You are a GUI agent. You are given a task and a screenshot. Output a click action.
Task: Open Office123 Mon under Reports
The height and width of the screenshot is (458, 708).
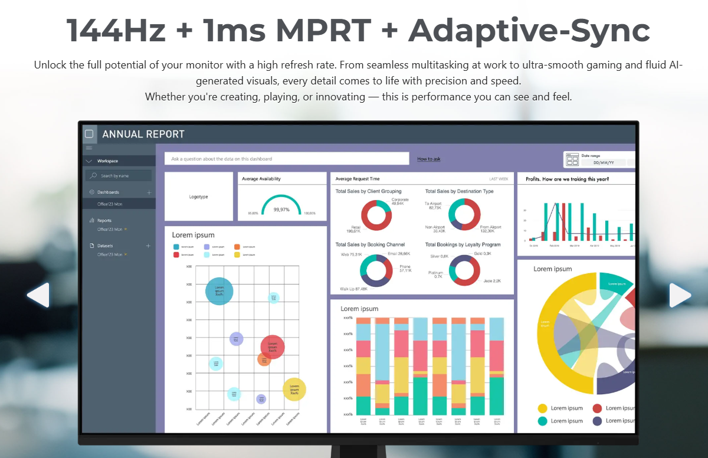[110, 229]
